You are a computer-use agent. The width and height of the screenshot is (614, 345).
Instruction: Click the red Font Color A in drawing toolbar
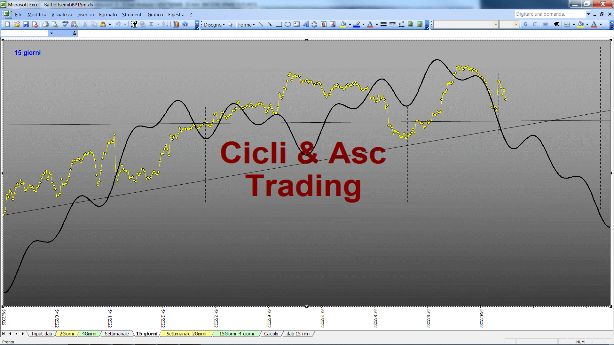(x=370, y=24)
